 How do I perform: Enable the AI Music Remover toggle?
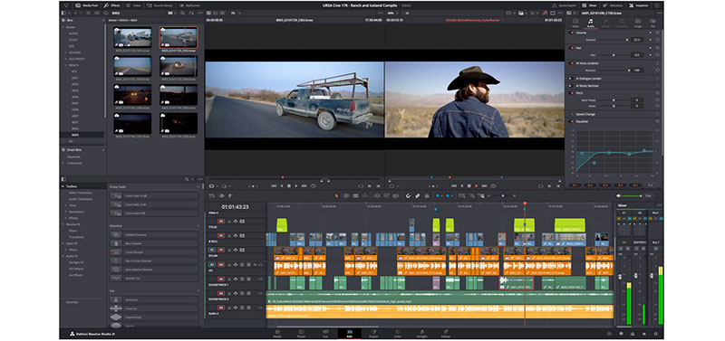click(572, 85)
